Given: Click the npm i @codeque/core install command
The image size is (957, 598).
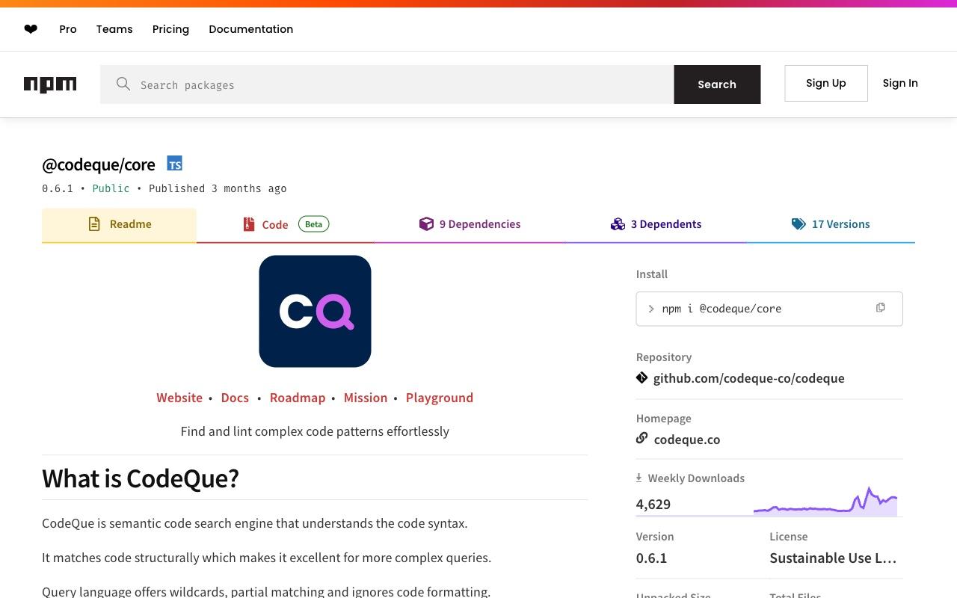Looking at the screenshot, I should 721,309.
